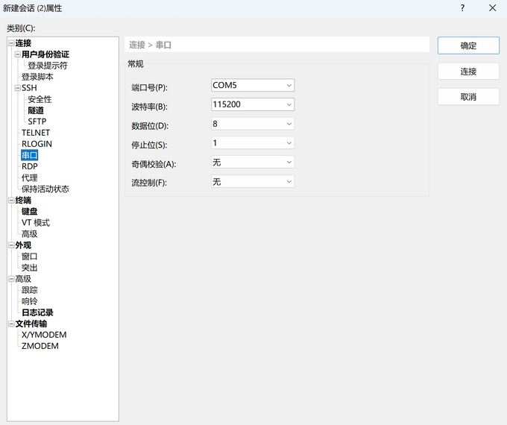Select X/YMODEM tree item
The width and height of the screenshot is (507, 425).
[44, 335]
